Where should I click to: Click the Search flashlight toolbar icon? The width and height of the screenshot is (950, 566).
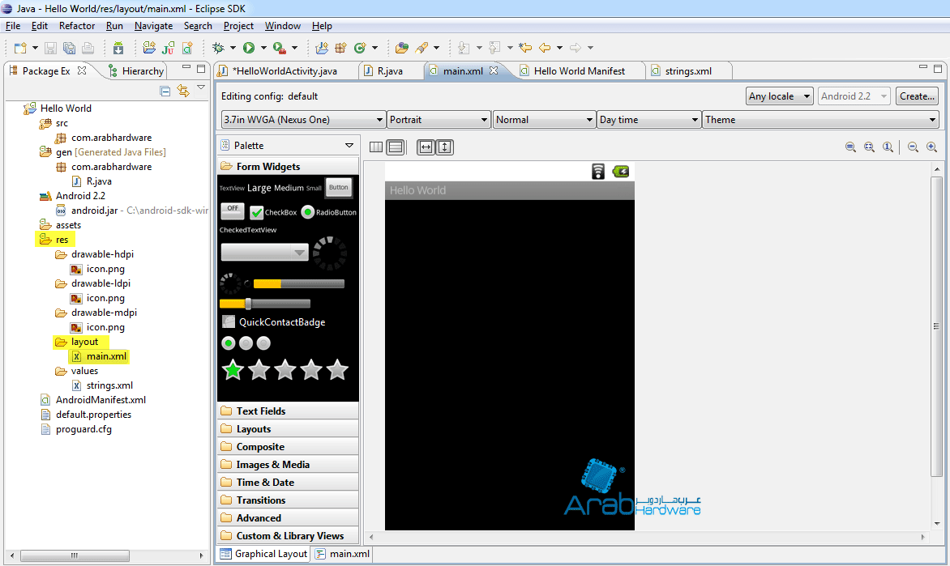(422, 48)
